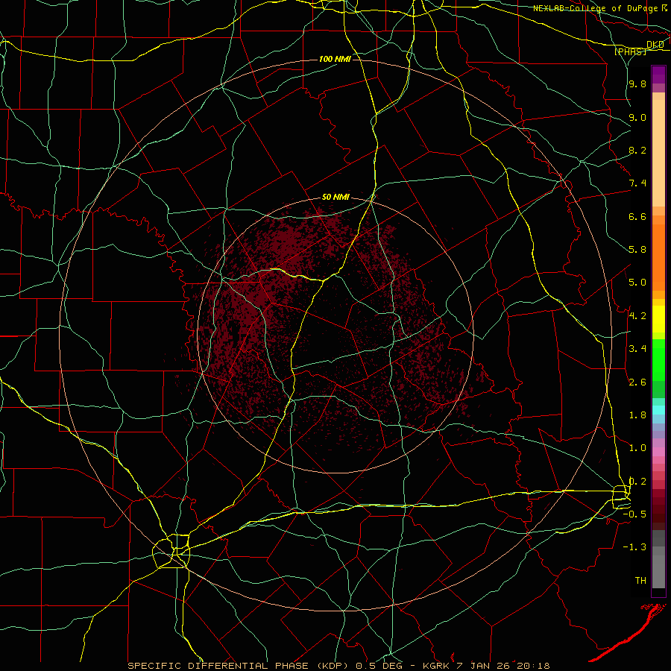Click the NEXLAB-College of DuPage label
The image size is (671, 671).
click(596, 8)
